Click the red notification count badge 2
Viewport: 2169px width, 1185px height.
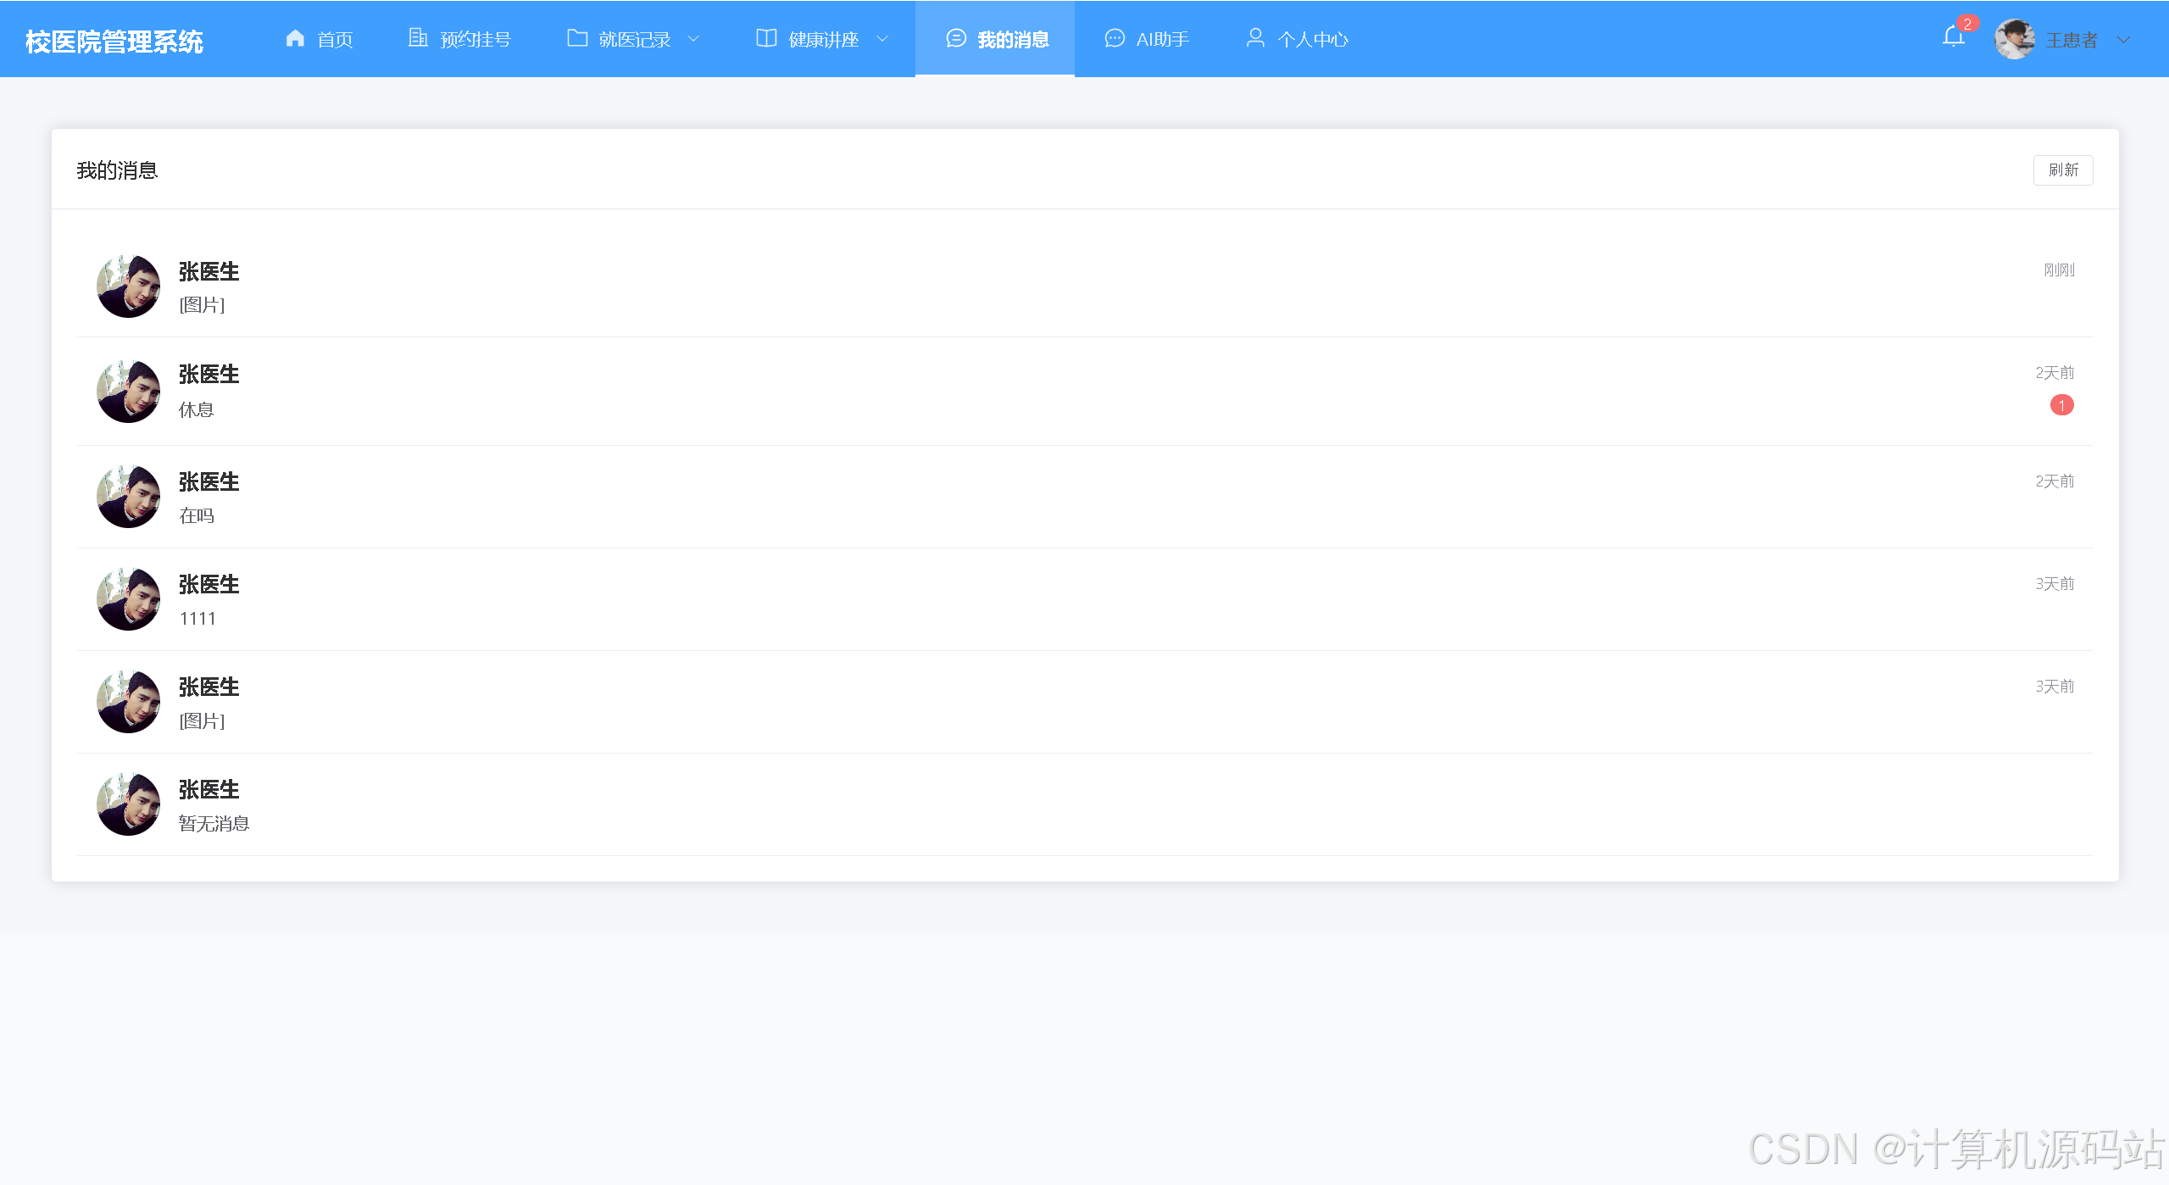pos(1967,24)
